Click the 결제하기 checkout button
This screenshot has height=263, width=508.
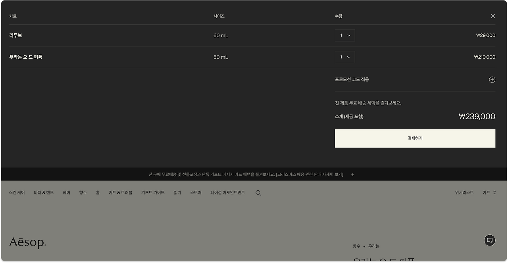(x=415, y=138)
